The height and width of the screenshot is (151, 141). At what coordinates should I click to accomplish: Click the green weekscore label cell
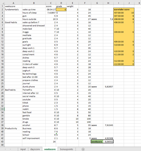click(97, 142)
